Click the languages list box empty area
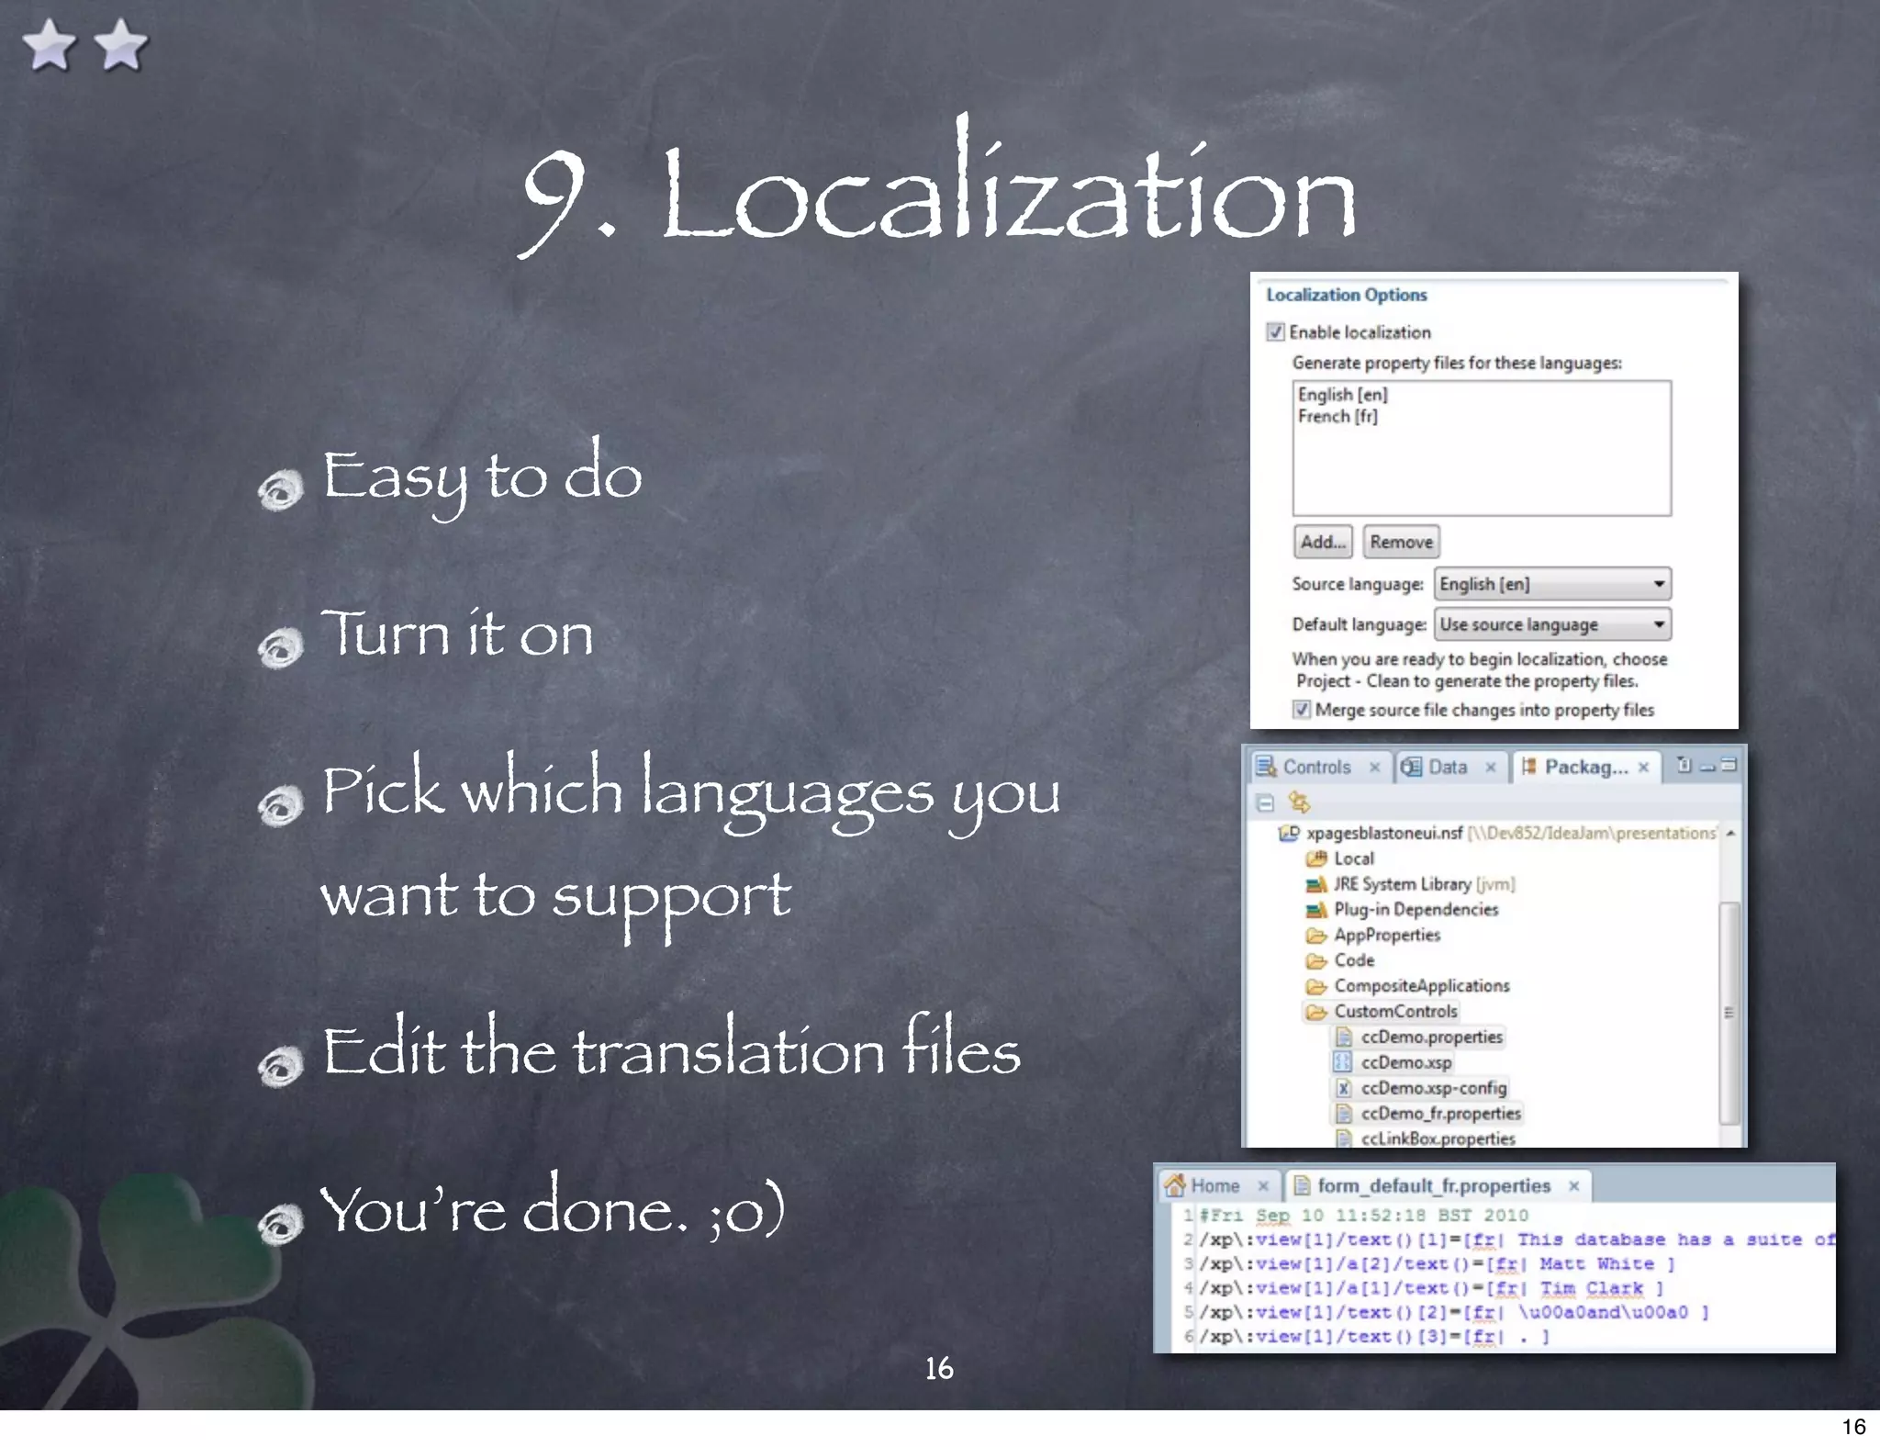The width and height of the screenshot is (1880, 1447). click(1482, 470)
